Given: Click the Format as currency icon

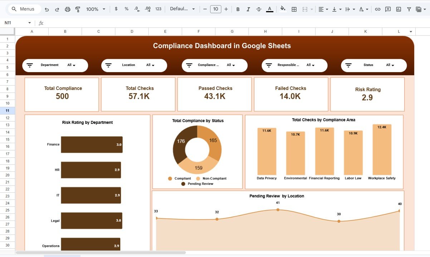Looking at the screenshot, I should click(x=116, y=9).
